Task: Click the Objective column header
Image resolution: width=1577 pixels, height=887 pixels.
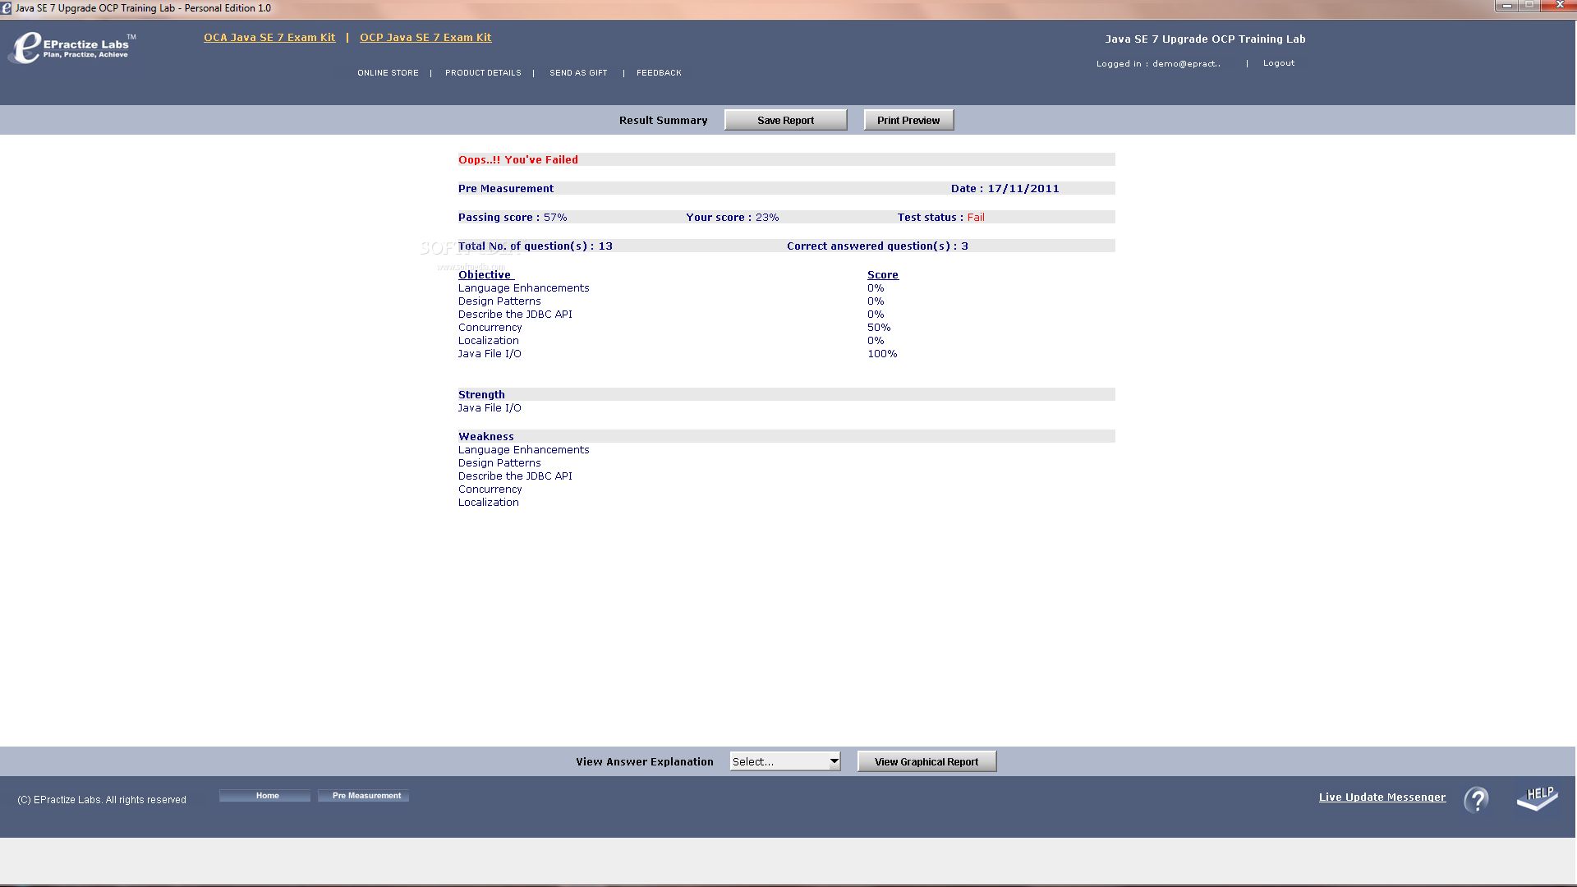Action: coord(486,275)
